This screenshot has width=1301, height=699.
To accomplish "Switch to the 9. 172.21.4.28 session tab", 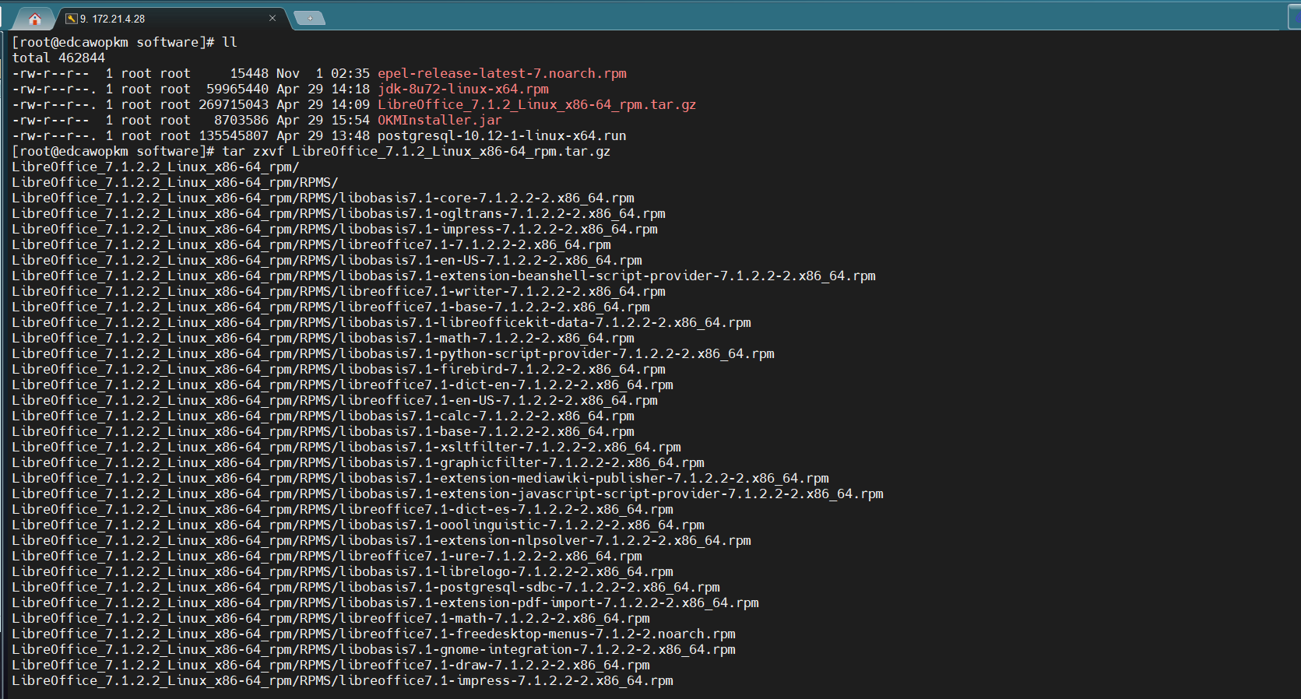I will coord(171,19).
